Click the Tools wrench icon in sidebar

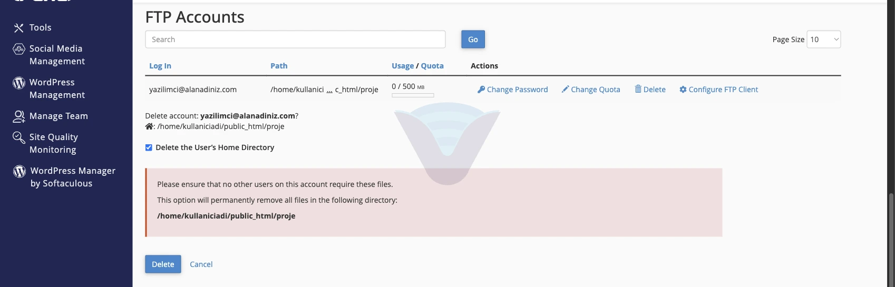click(19, 28)
